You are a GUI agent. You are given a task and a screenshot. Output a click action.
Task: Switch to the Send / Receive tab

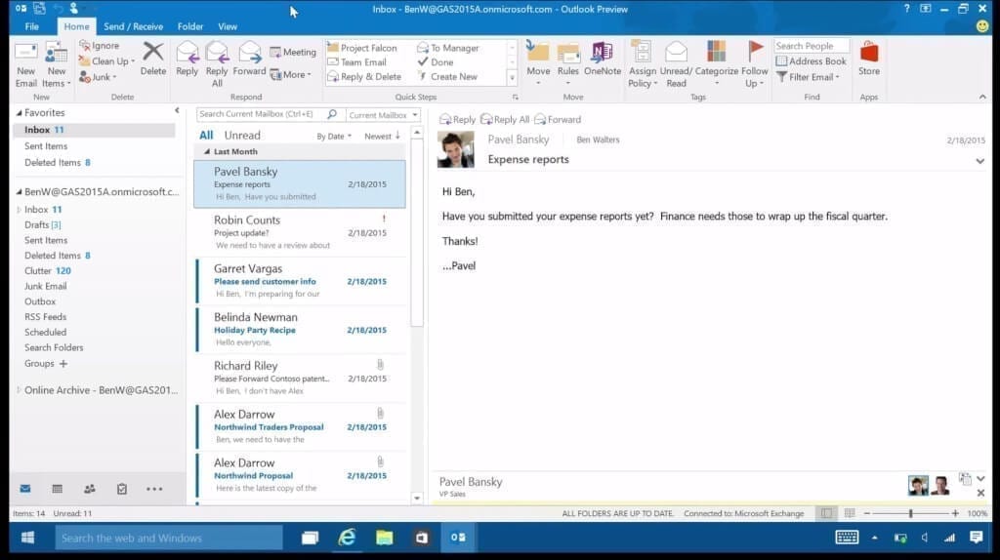click(x=133, y=26)
